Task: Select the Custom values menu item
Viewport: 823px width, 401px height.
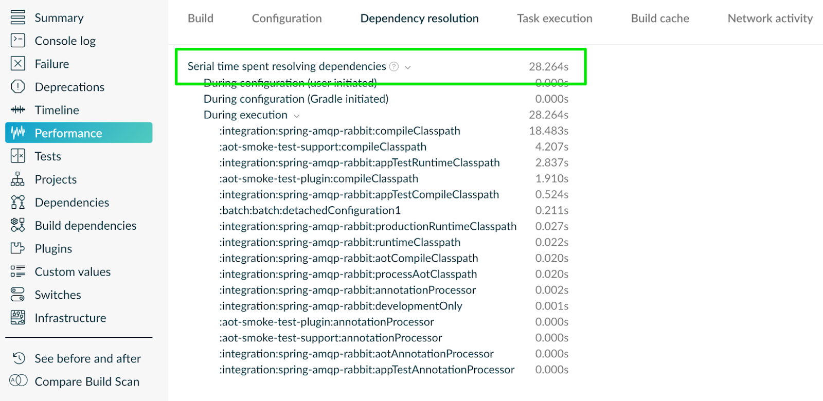Action: 73,271
